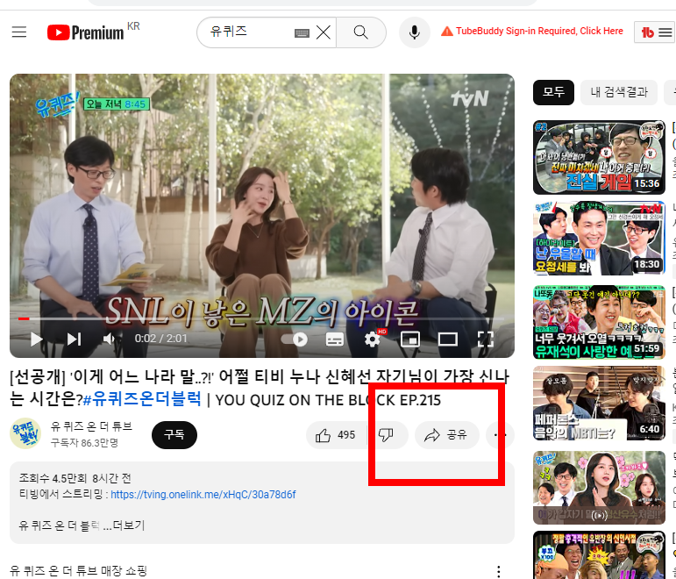Image resolution: width=676 pixels, height=579 pixels.
Task: Click the 유퀴즈온더블럭 hashtag link
Action: click(142, 399)
